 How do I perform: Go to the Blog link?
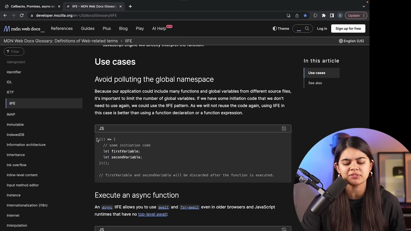(x=123, y=28)
